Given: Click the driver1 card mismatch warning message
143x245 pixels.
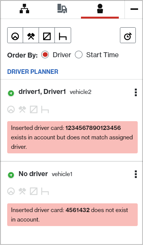Looking at the screenshot, I should pos(72,137).
